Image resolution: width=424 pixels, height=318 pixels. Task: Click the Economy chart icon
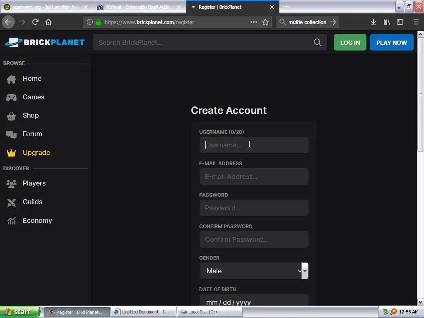point(11,221)
